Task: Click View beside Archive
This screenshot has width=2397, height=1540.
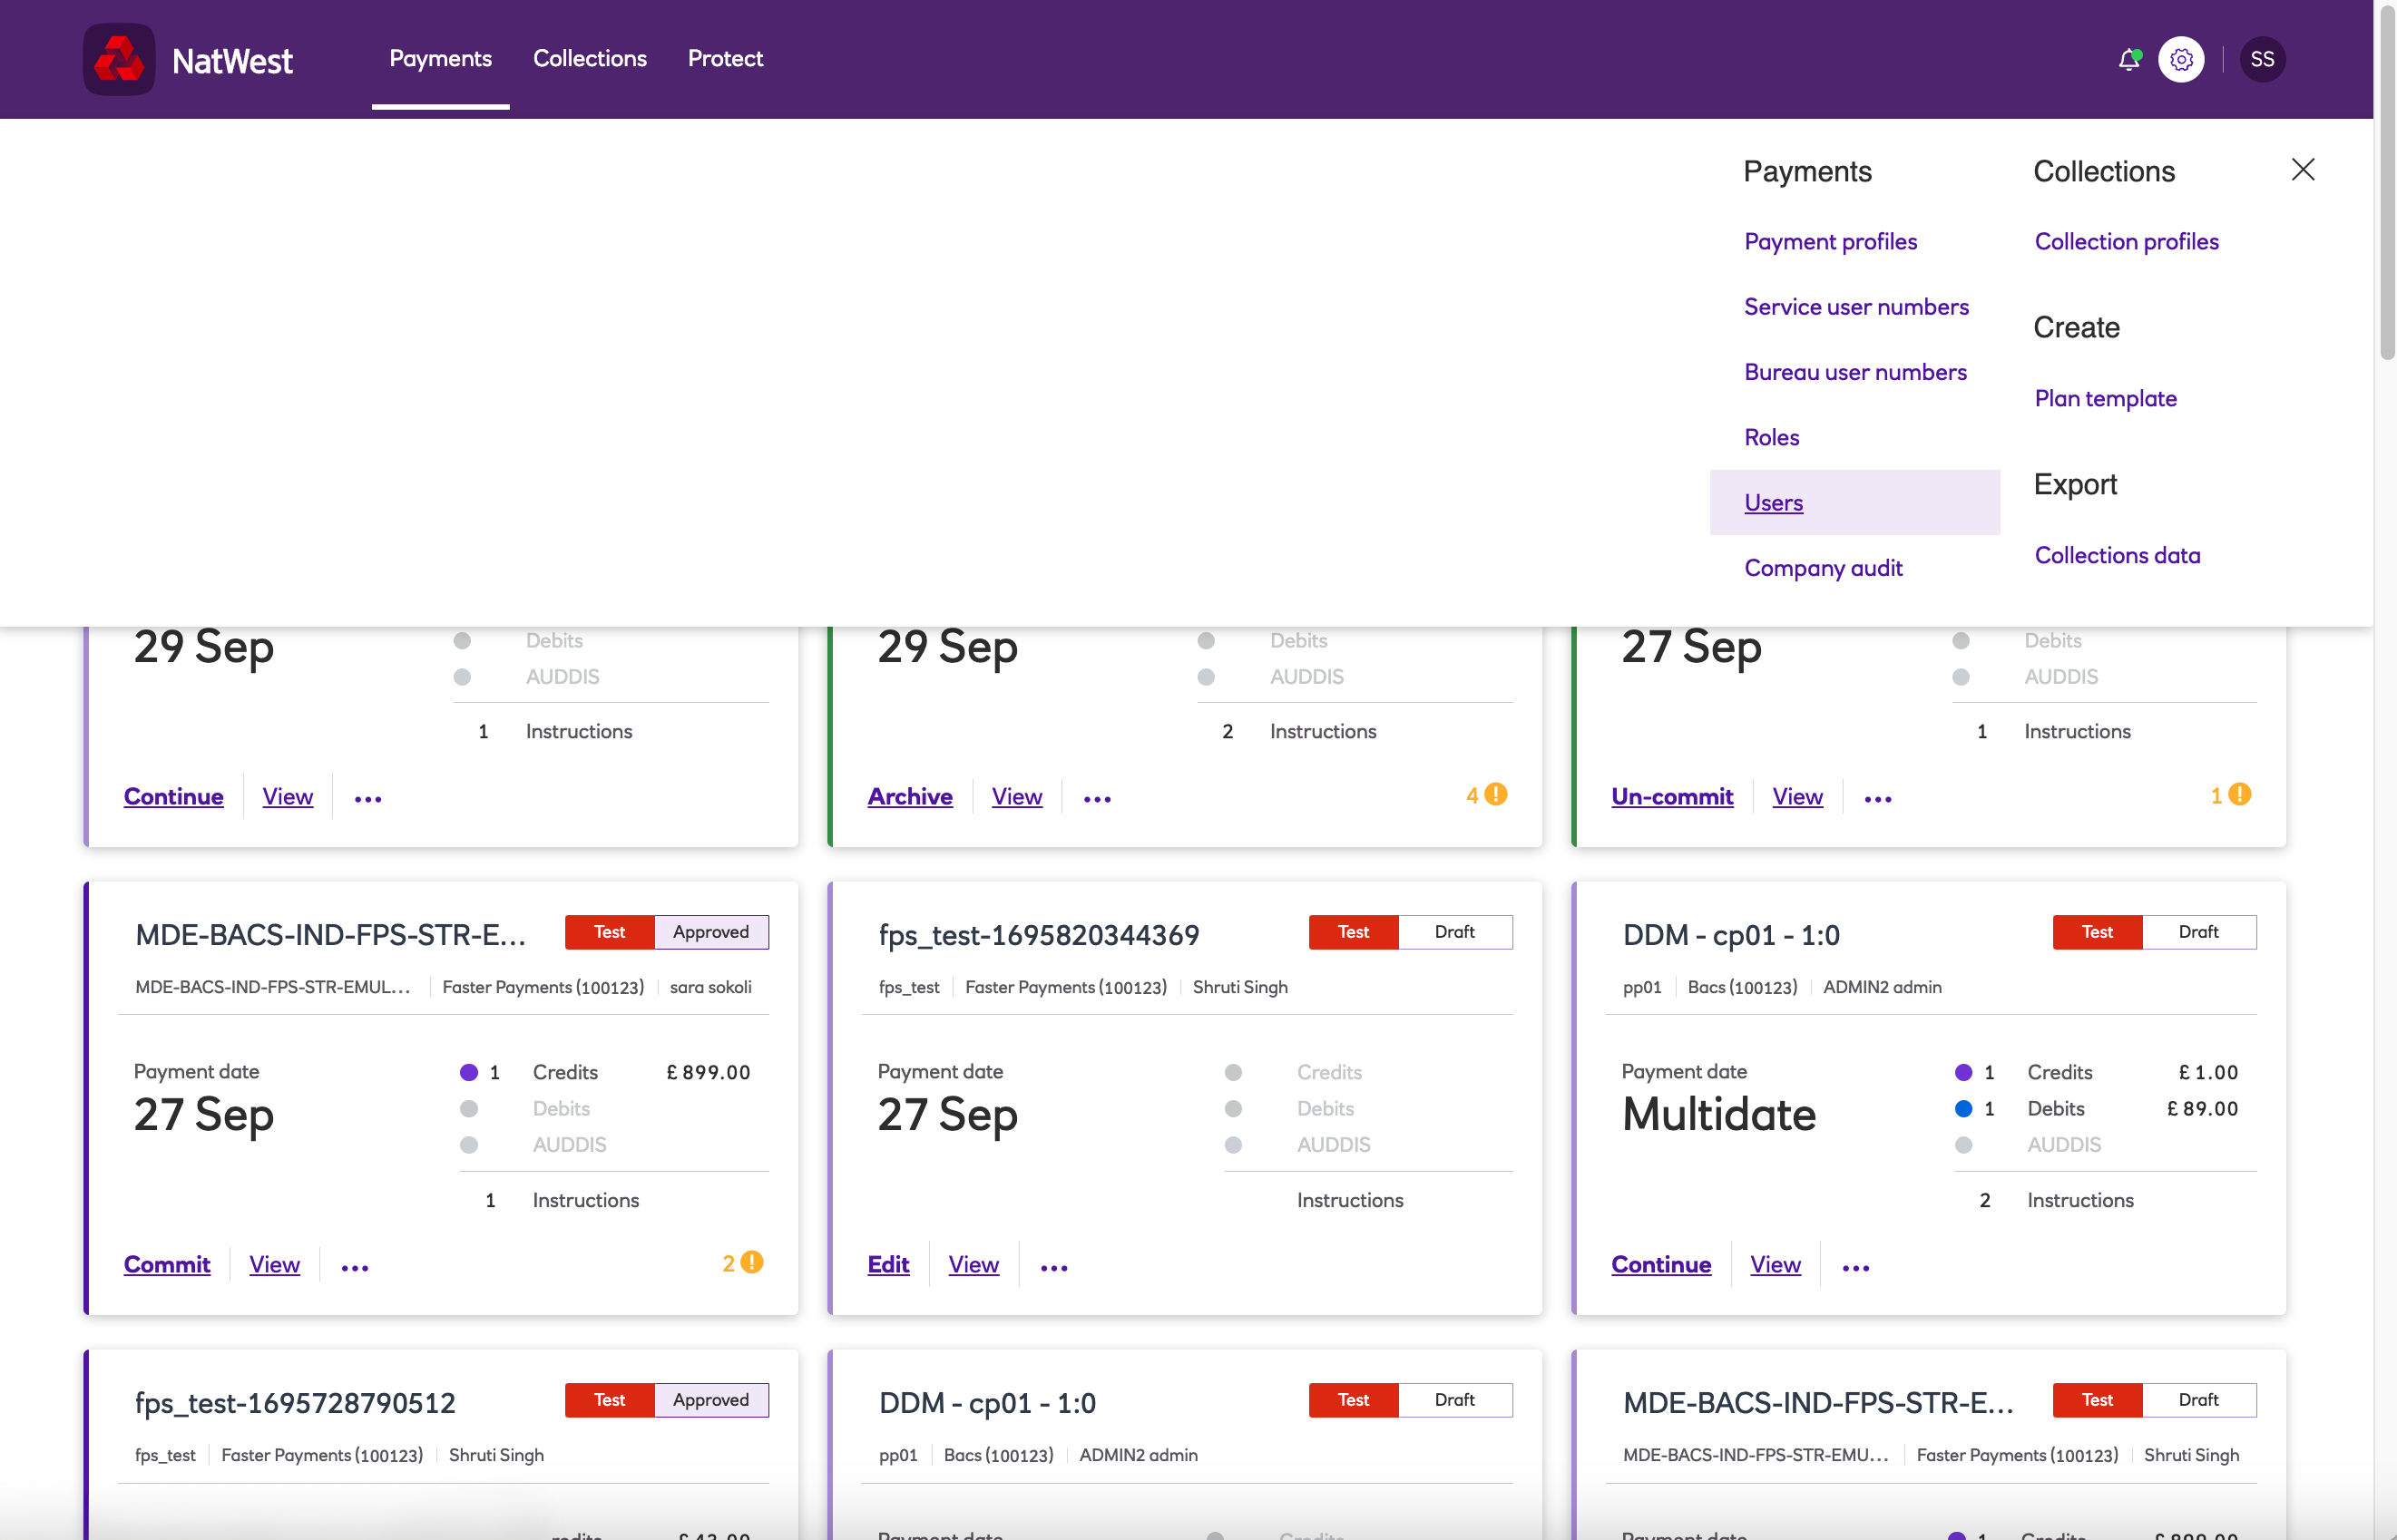Action: (1016, 796)
